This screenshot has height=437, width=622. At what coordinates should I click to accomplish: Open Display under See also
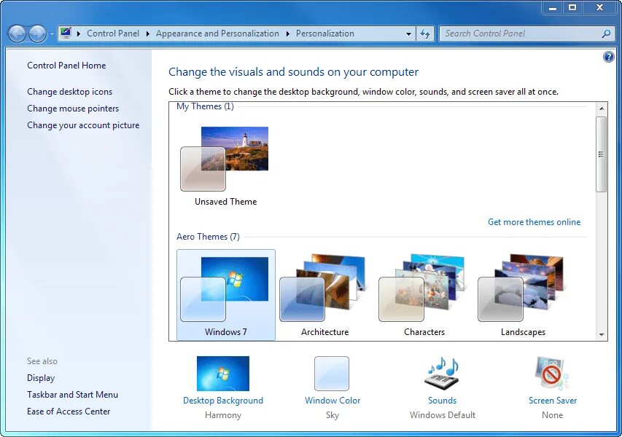coord(41,378)
